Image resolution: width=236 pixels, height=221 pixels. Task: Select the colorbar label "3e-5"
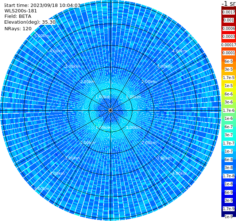[x=229, y=69]
